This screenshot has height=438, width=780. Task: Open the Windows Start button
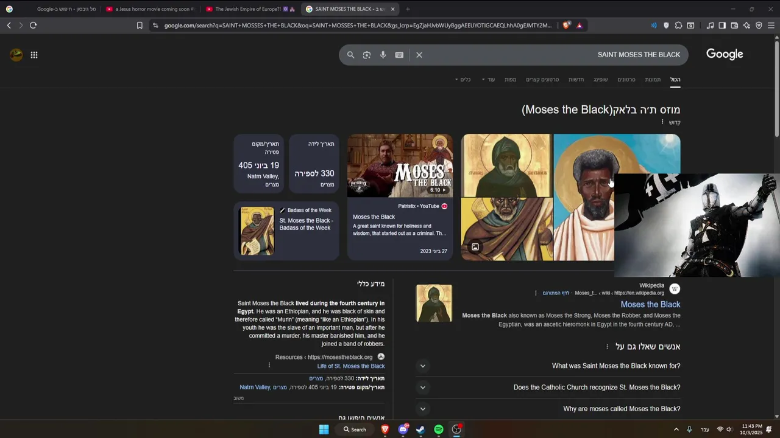point(324,429)
